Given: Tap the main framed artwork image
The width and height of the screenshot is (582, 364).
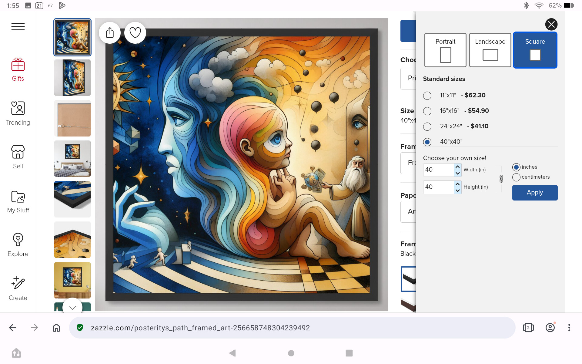Looking at the screenshot, I should coord(242,165).
